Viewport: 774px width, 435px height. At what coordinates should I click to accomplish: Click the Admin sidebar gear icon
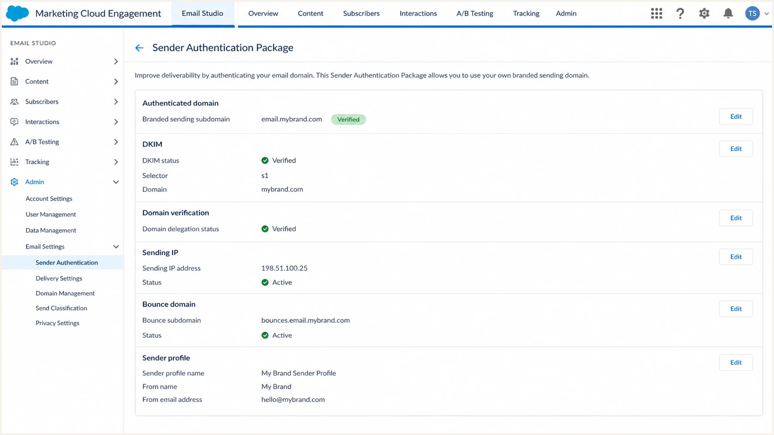14,182
